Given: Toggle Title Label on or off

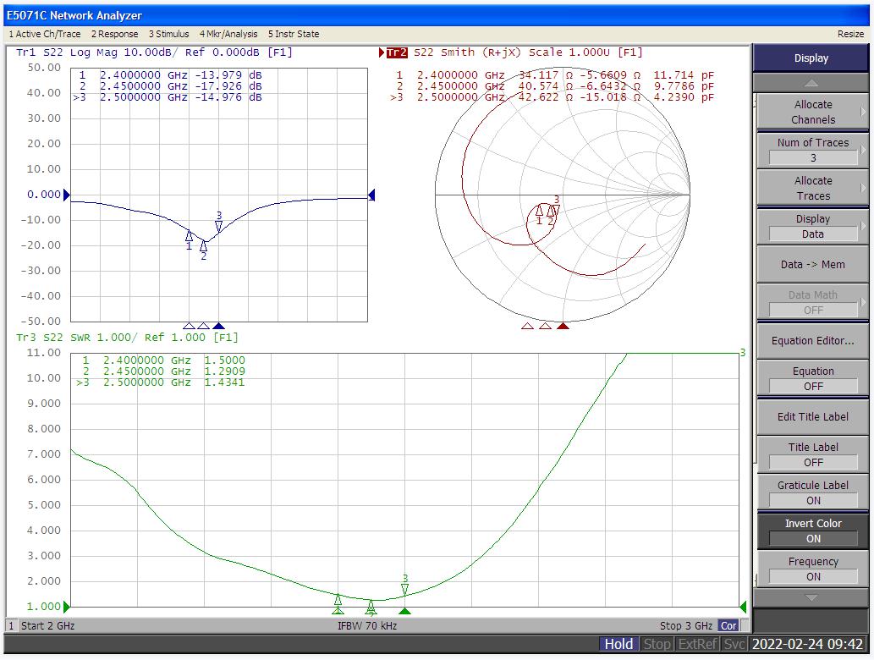Looking at the screenshot, I should point(812,454).
